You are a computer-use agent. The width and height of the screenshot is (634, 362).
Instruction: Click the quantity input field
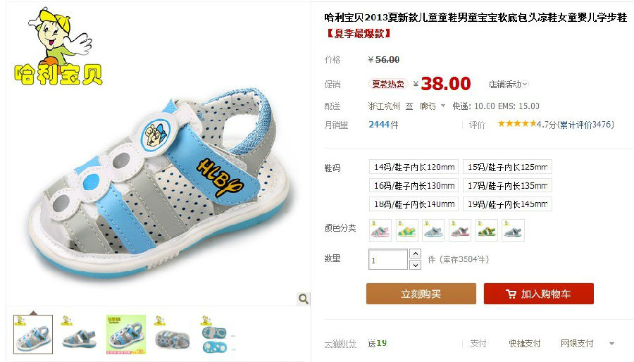(x=387, y=259)
